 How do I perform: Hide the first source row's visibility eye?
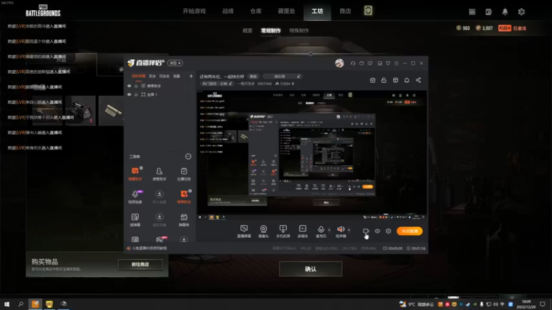129,85
